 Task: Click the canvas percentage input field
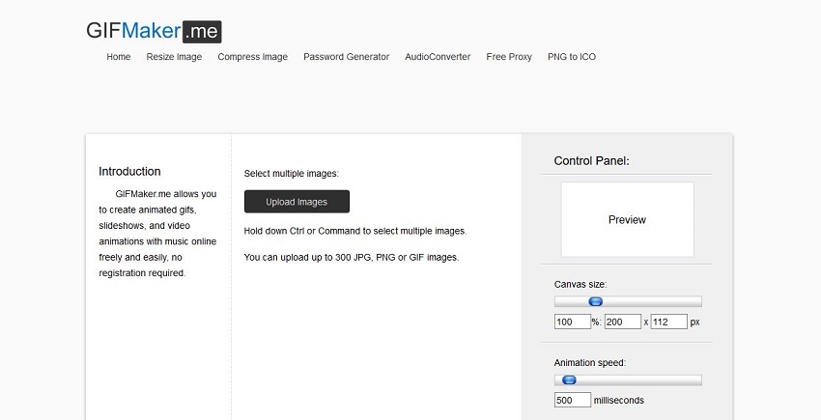coord(572,322)
